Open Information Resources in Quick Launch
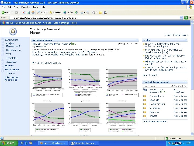Viewport: 194px width, 146px height. coord(12,79)
